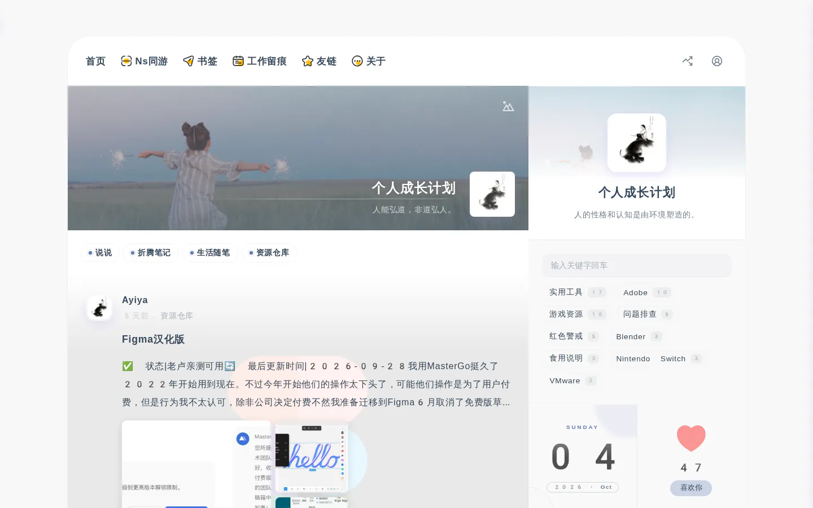Screen dimensions: 813x508
Task: Click the 个人成长计划 sidebar title
Action: [x=637, y=192]
